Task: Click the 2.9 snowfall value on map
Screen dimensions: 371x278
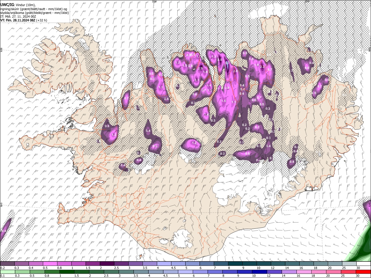Action: (200, 68)
